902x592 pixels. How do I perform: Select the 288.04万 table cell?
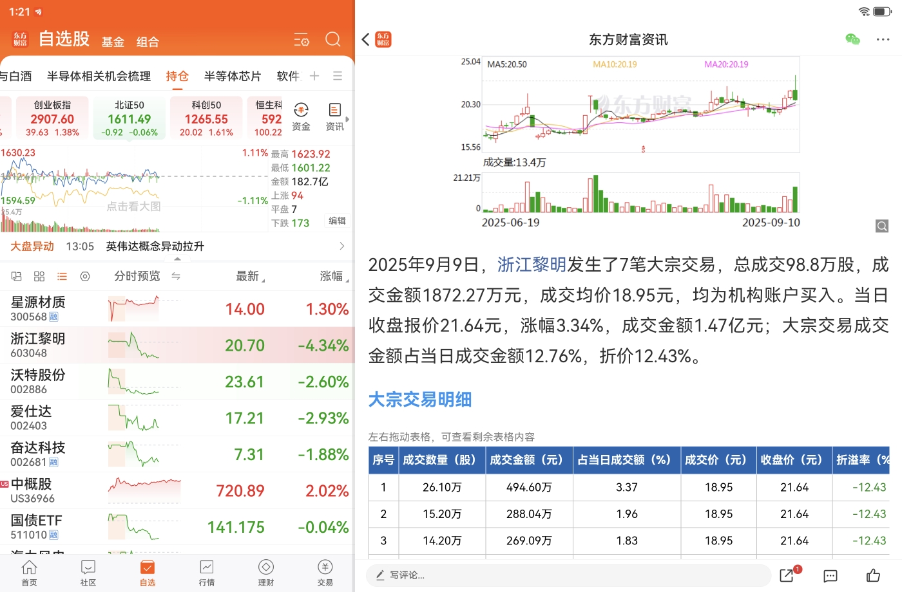[x=529, y=514]
